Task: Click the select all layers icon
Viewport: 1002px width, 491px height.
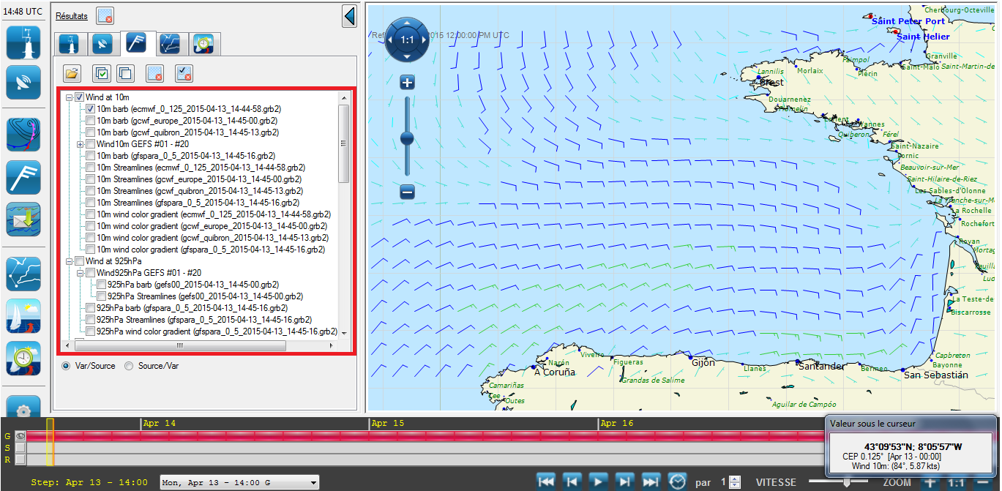Action: pyautogui.click(x=101, y=73)
